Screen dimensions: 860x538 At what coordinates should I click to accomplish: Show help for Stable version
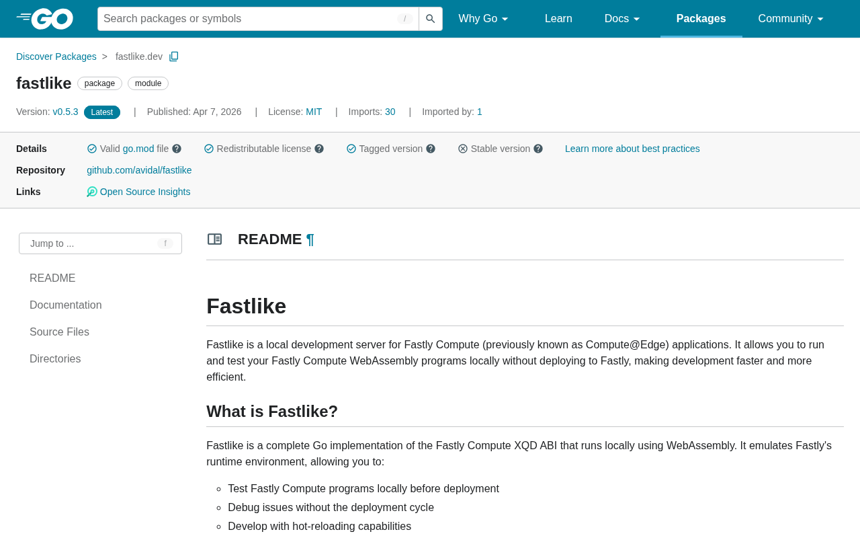538,149
